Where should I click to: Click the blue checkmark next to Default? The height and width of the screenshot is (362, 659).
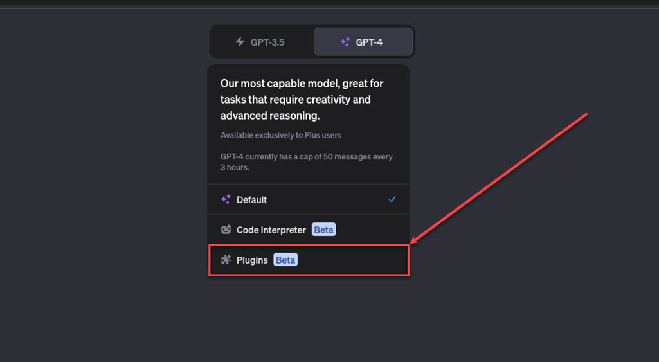click(x=392, y=199)
